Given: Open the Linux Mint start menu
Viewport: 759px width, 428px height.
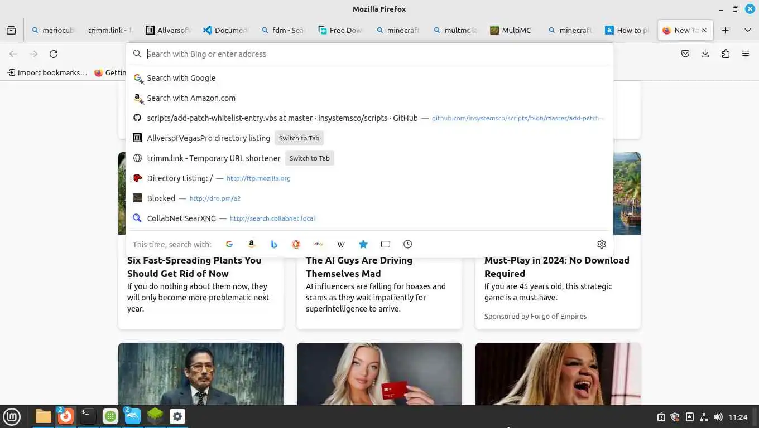Looking at the screenshot, I should [x=12, y=416].
